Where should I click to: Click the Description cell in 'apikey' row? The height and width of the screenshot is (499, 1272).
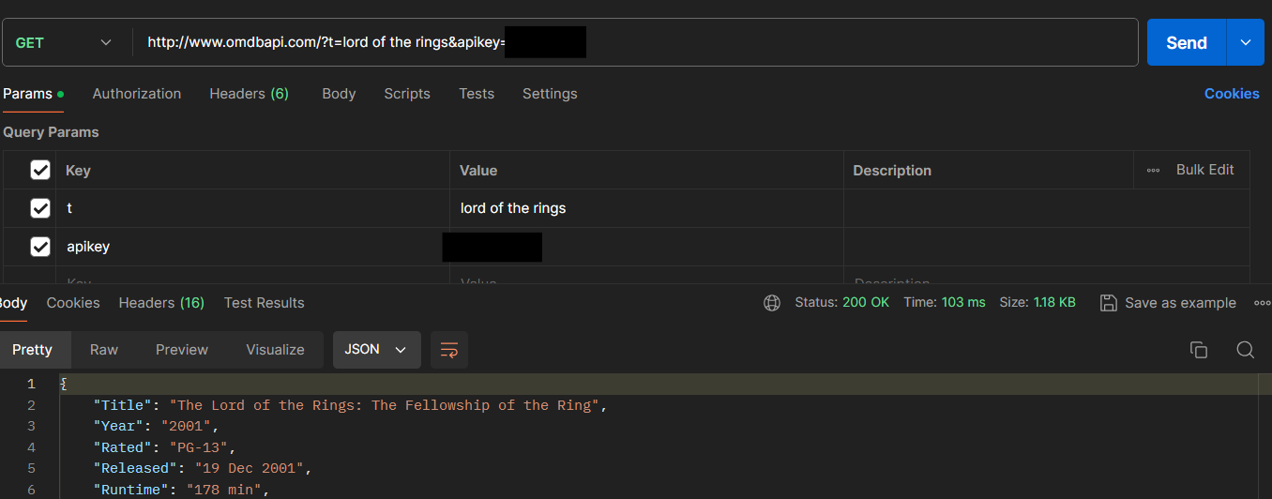(x=1047, y=247)
